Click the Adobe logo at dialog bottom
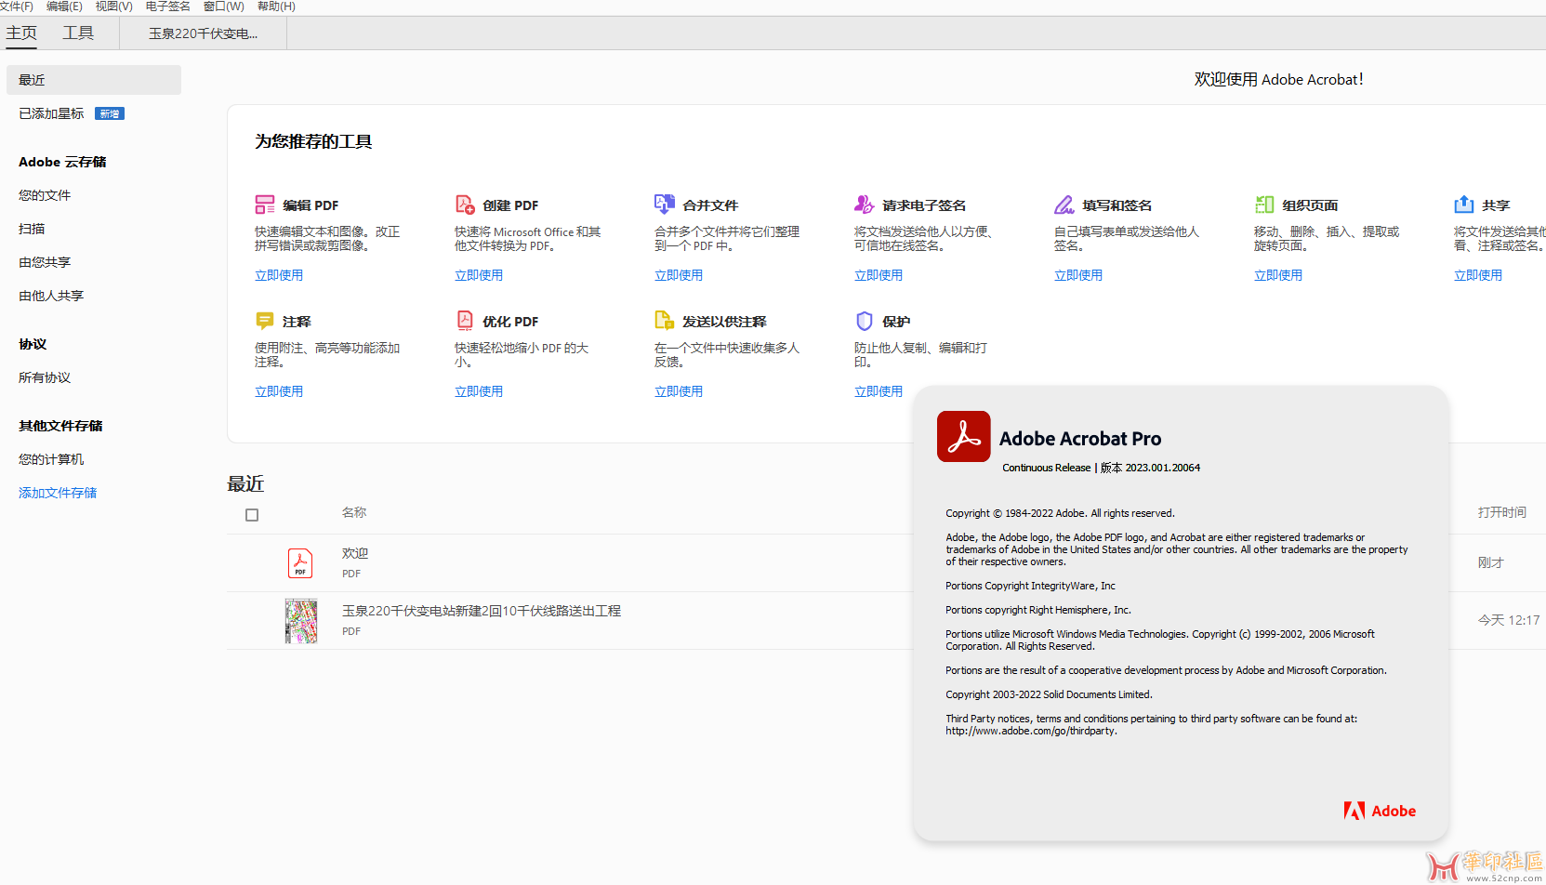This screenshot has height=885, width=1546. click(1380, 811)
